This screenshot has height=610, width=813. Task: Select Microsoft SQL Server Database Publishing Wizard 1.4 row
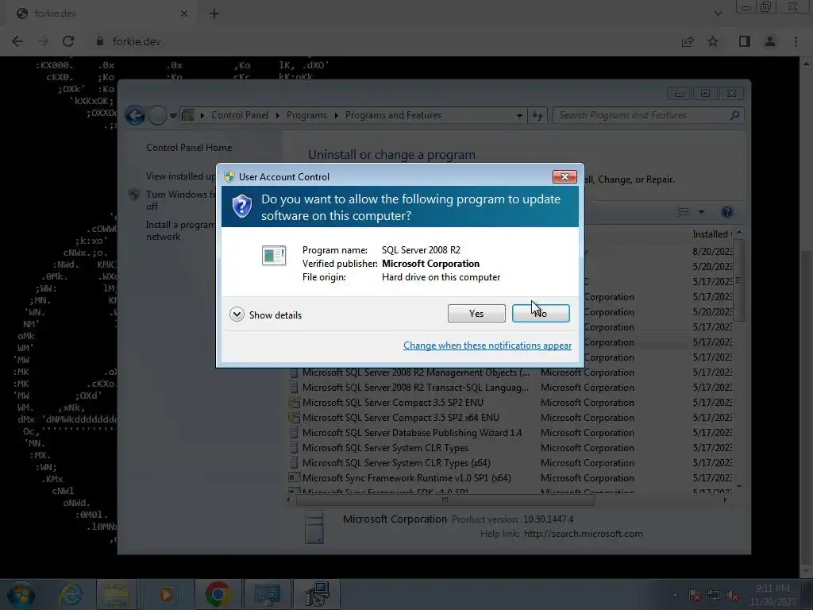click(510, 433)
